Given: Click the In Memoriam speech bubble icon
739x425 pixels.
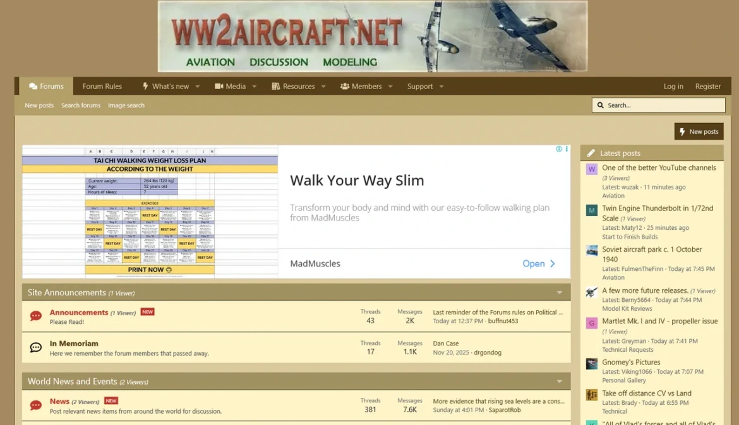Looking at the screenshot, I should pyautogui.click(x=36, y=348).
